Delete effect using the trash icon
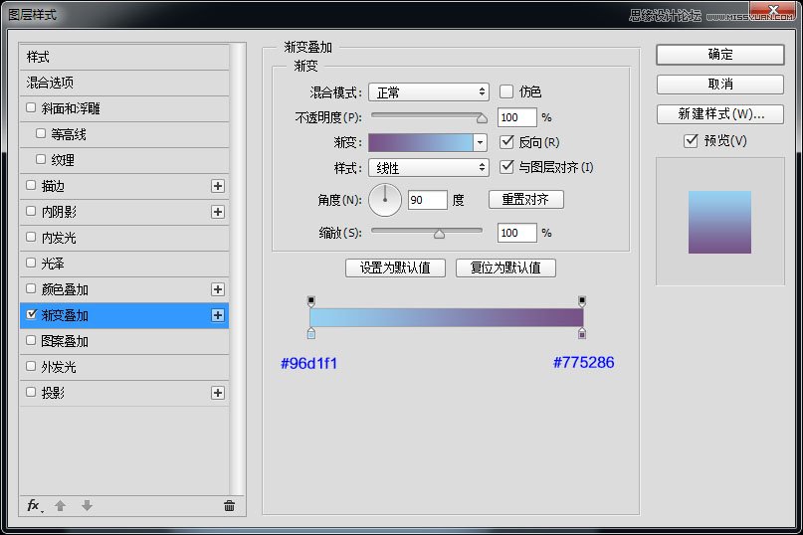The height and width of the screenshot is (535, 803). 229,506
